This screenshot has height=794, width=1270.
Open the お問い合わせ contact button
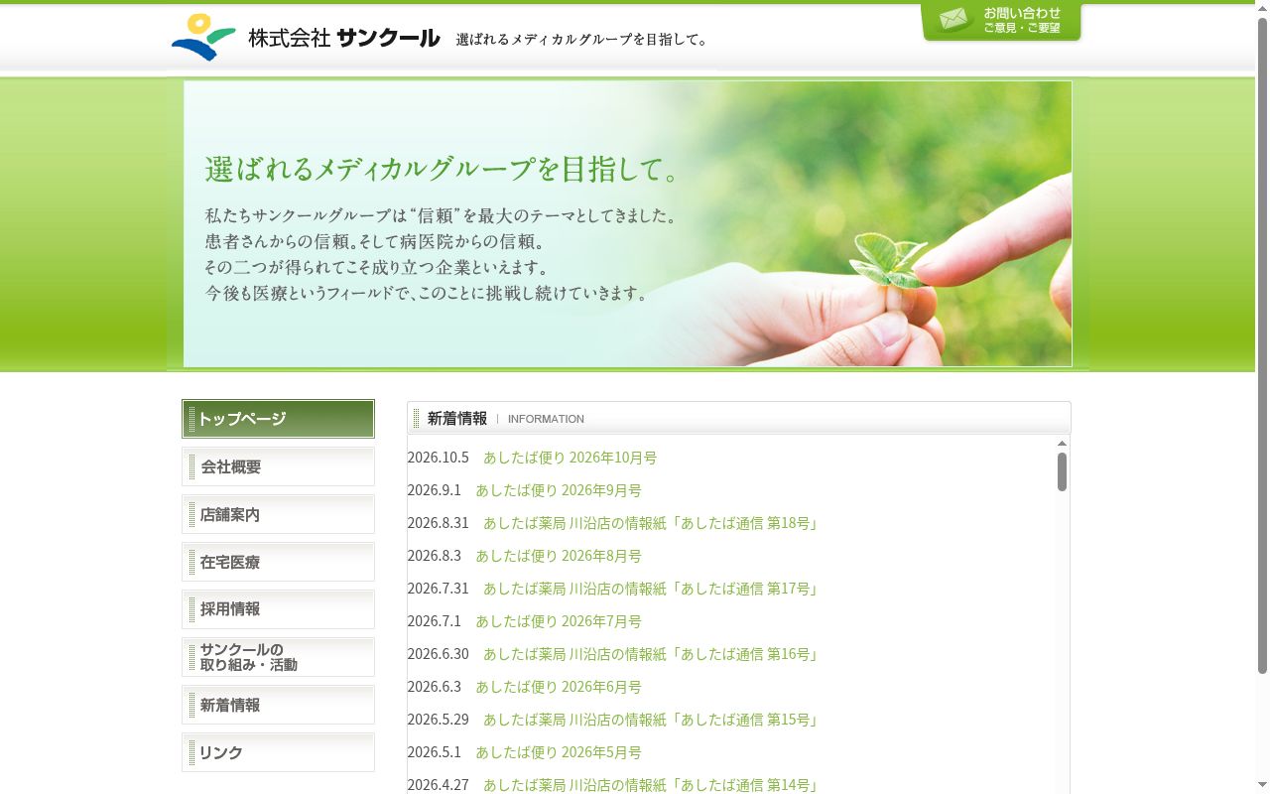point(1001,21)
